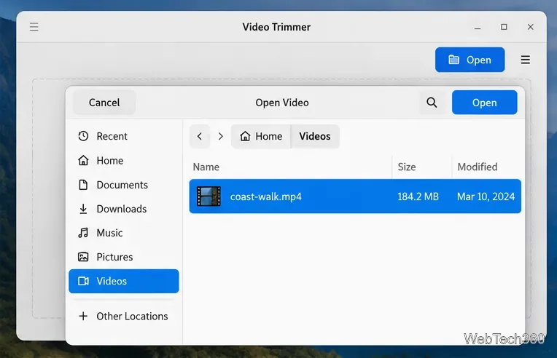The image size is (557, 358).
Task: Open Recent in the sidebar
Action: [x=124, y=136]
